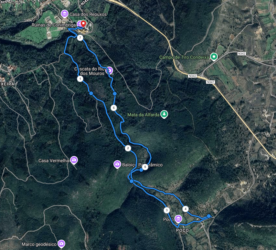This screenshot has height=250, width=276.
Task: Select kilometer marker 7 on route
Action: pyautogui.click(x=80, y=38)
